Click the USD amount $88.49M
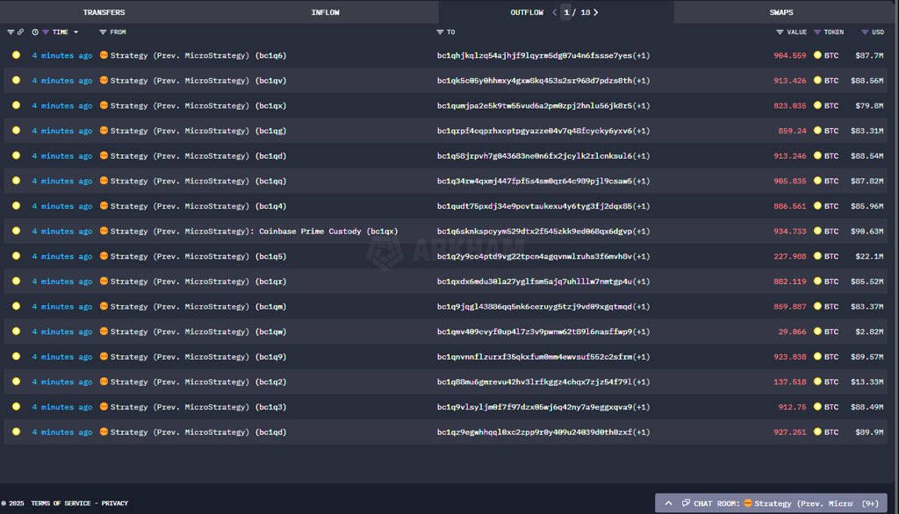This screenshot has height=514, width=899. click(867, 407)
